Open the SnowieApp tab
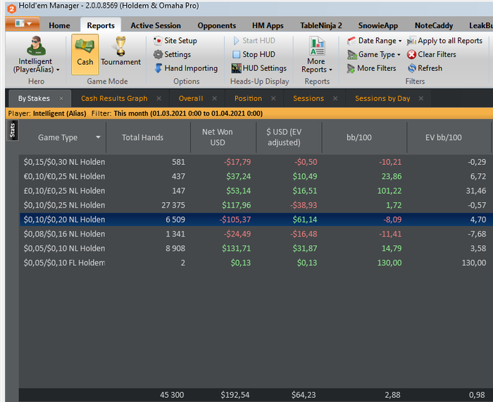 (x=378, y=25)
